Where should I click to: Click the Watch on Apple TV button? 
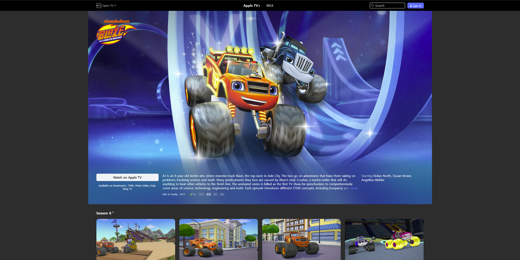[127, 177]
